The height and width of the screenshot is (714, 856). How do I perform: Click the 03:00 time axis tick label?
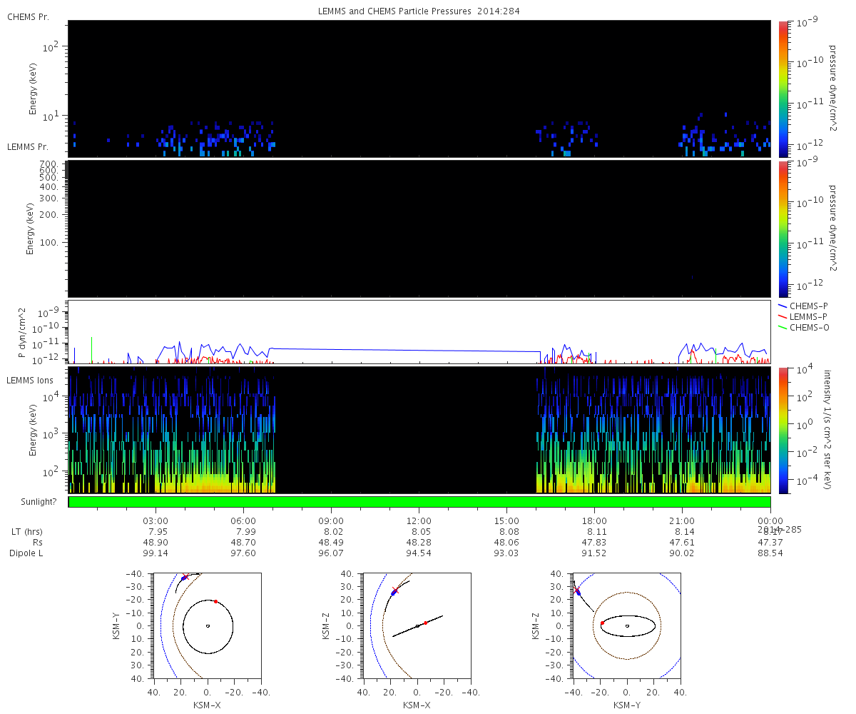(156, 521)
